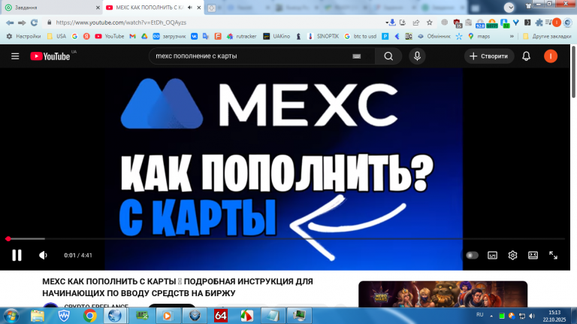Open the Настройки bookmark
This screenshot has height=324, width=577.
pyautogui.click(x=23, y=36)
